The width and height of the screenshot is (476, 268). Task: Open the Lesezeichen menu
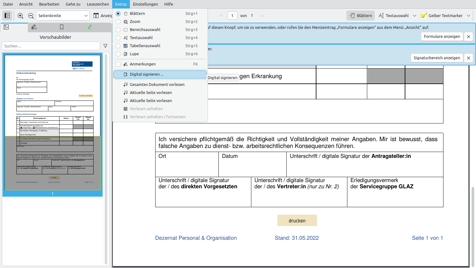[98, 4]
